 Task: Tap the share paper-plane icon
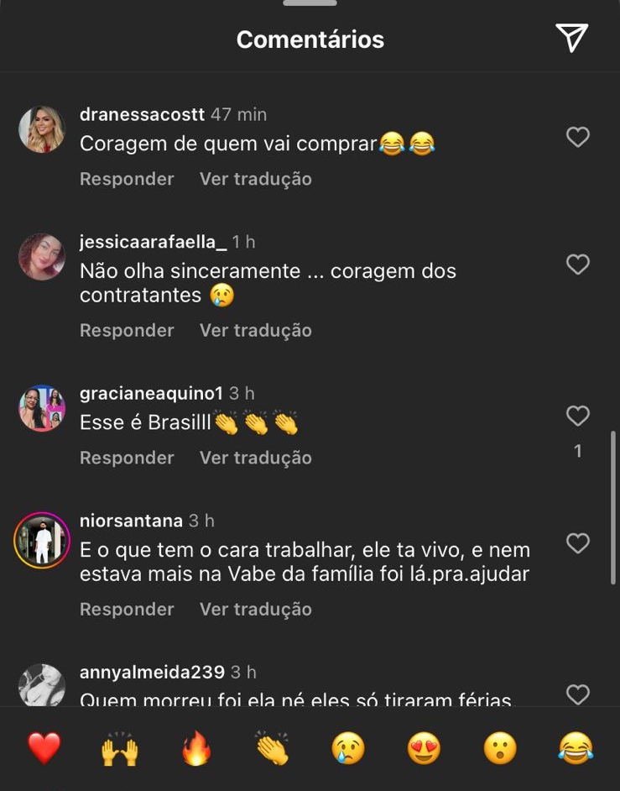[571, 38]
